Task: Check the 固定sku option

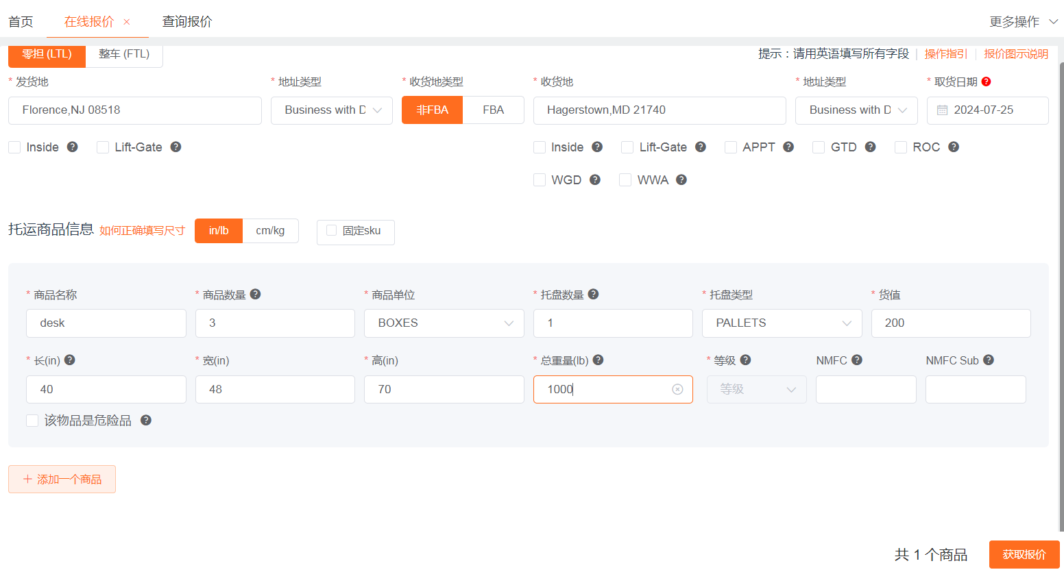Action: coord(332,231)
